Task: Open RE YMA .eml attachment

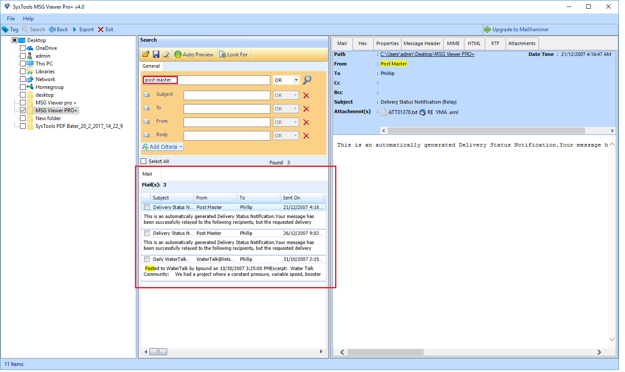Action: (439, 112)
